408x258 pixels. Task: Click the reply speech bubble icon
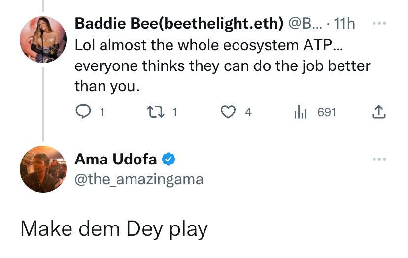(x=83, y=112)
